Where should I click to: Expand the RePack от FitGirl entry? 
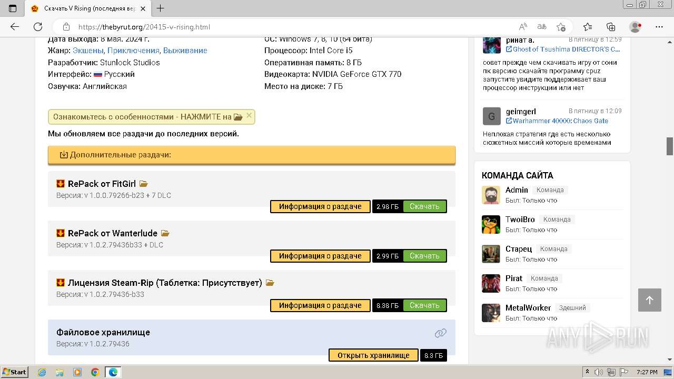pyautogui.click(x=102, y=184)
